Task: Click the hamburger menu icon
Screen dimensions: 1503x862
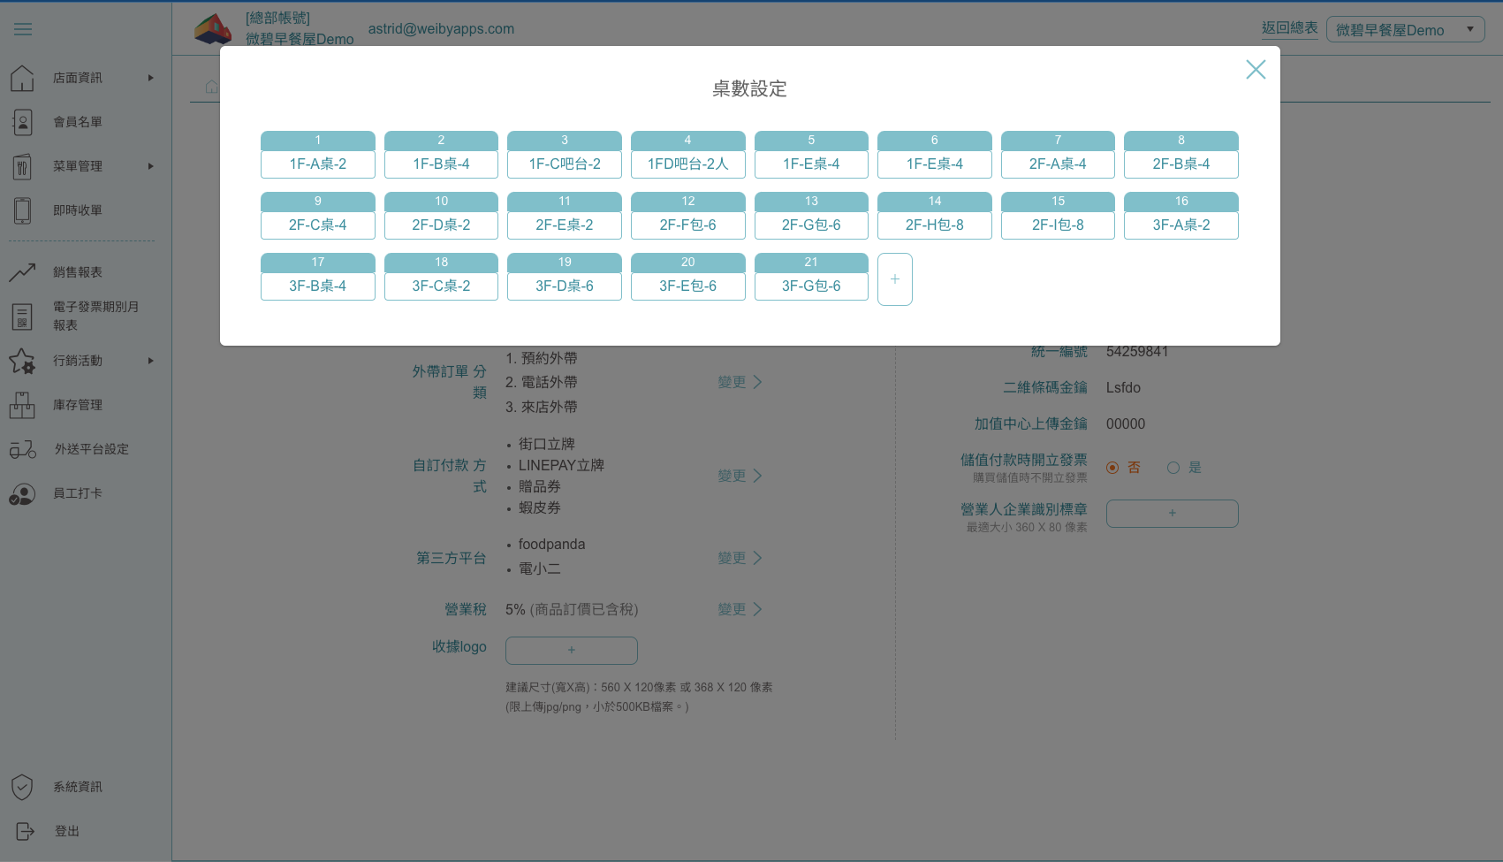Action: pos(23,29)
